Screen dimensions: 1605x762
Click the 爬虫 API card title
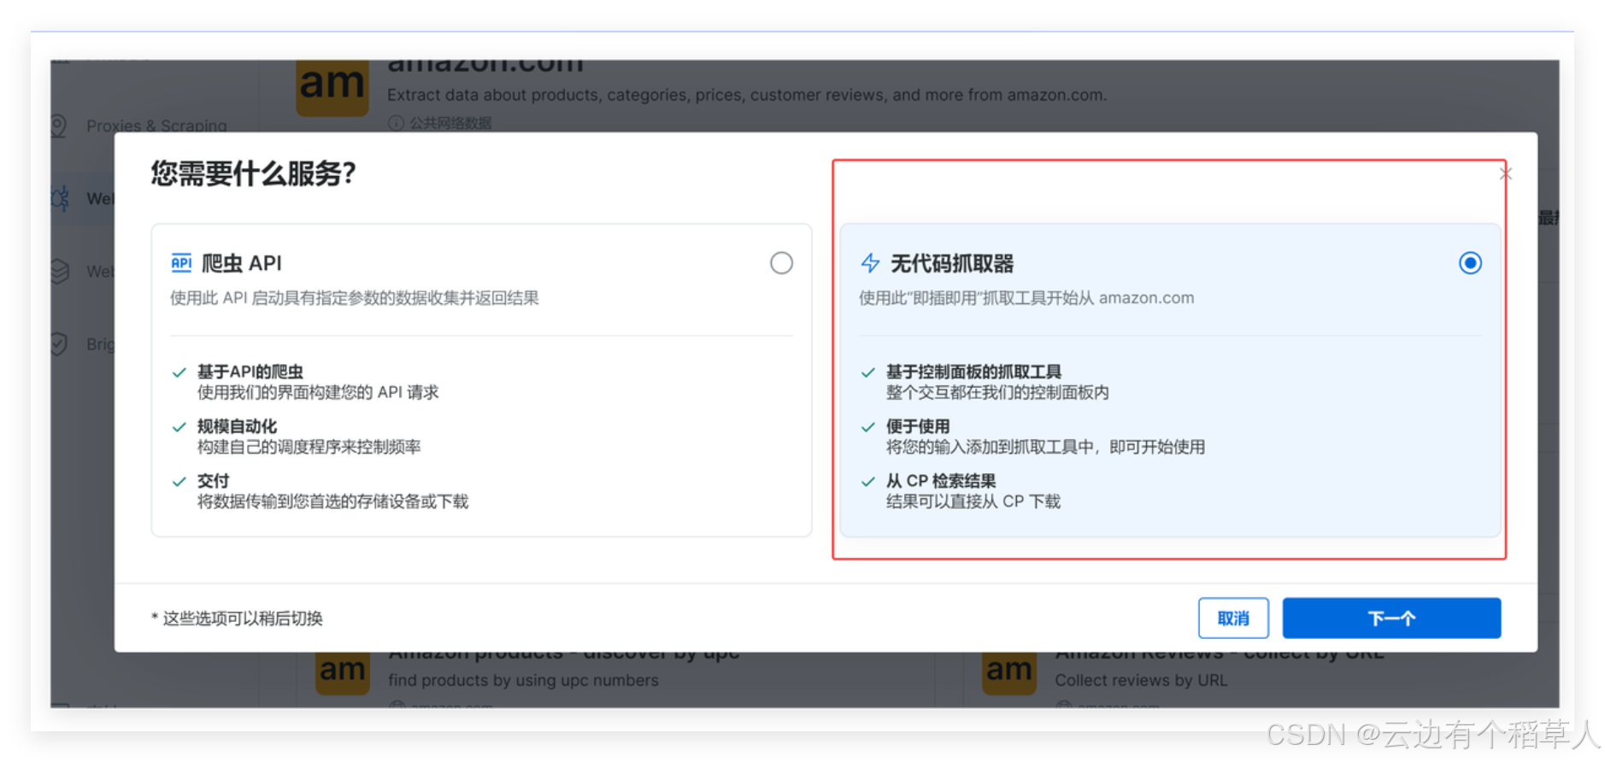point(242,263)
